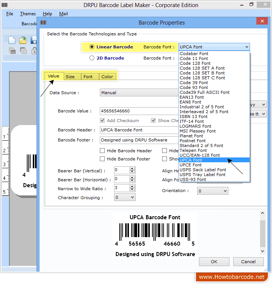This screenshot has width=272, height=284.
Task: Select Code 39 Font from the list
Action: [x=214, y=83]
